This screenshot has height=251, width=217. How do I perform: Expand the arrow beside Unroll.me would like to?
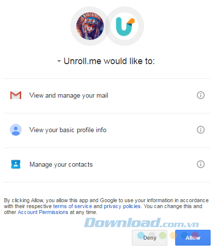click(59, 61)
